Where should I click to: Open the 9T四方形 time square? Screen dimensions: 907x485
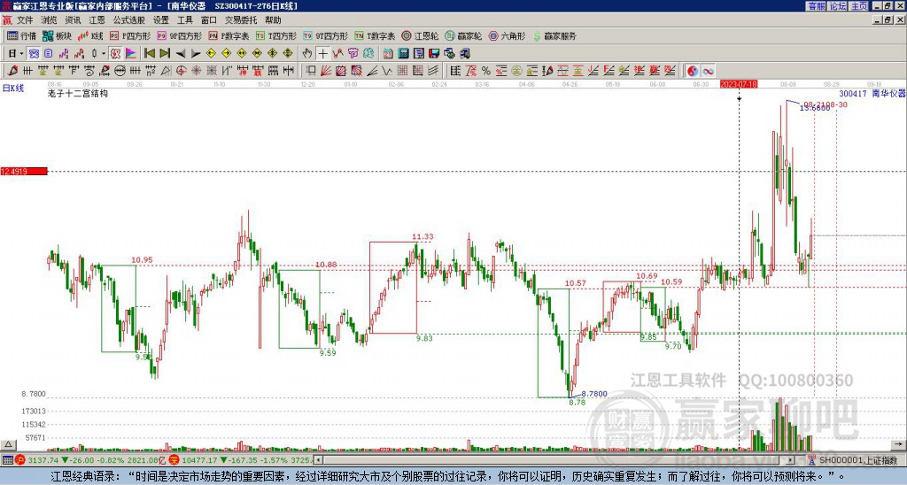pos(326,35)
